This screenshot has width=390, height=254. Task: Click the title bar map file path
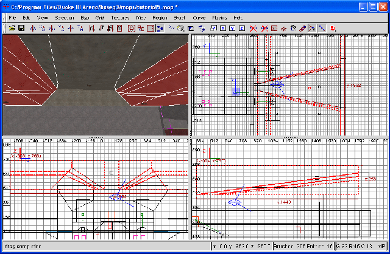[x=94, y=7]
